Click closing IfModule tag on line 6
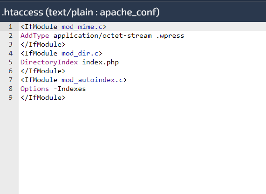 43,71
